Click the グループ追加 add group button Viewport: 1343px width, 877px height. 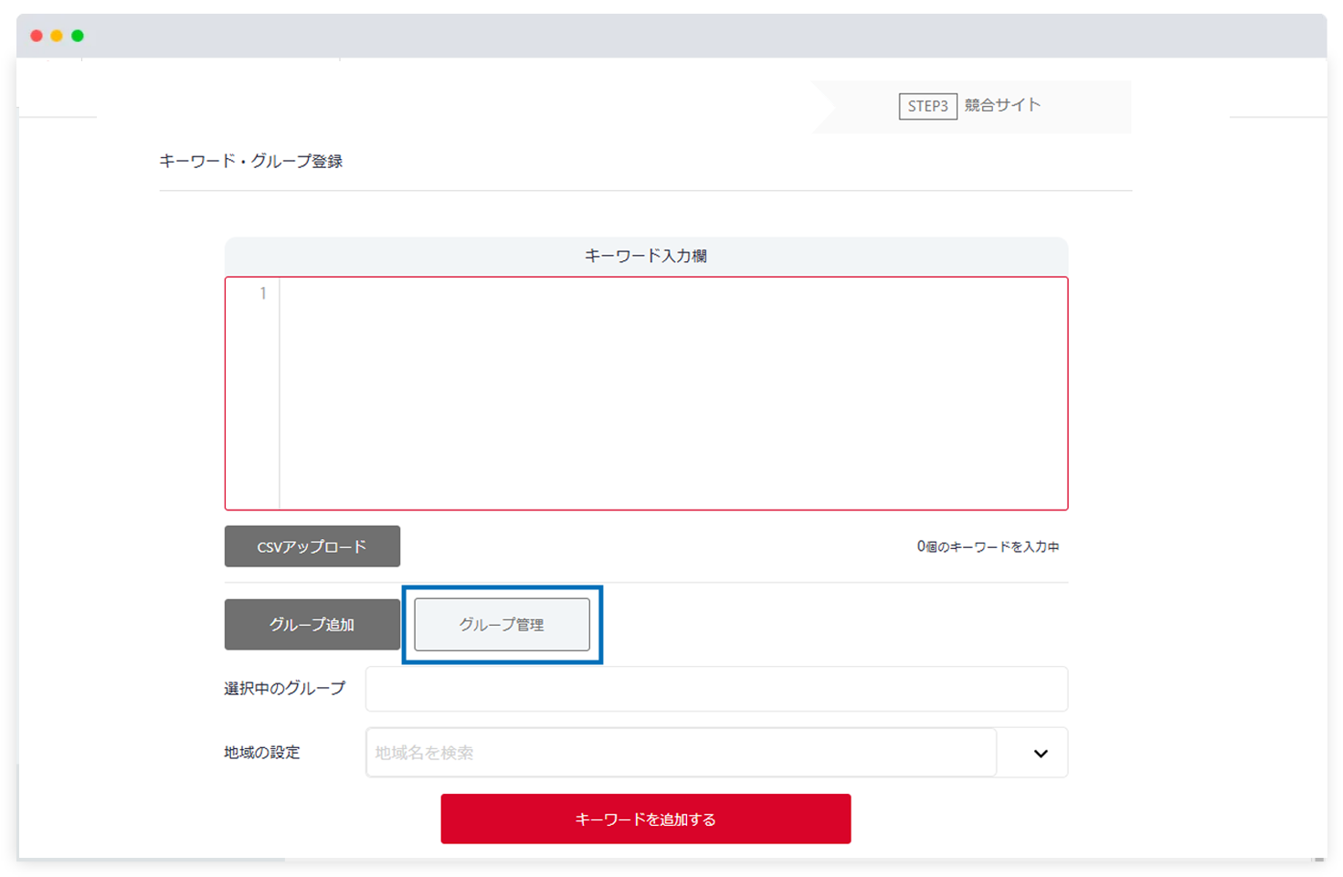click(x=312, y=624)
